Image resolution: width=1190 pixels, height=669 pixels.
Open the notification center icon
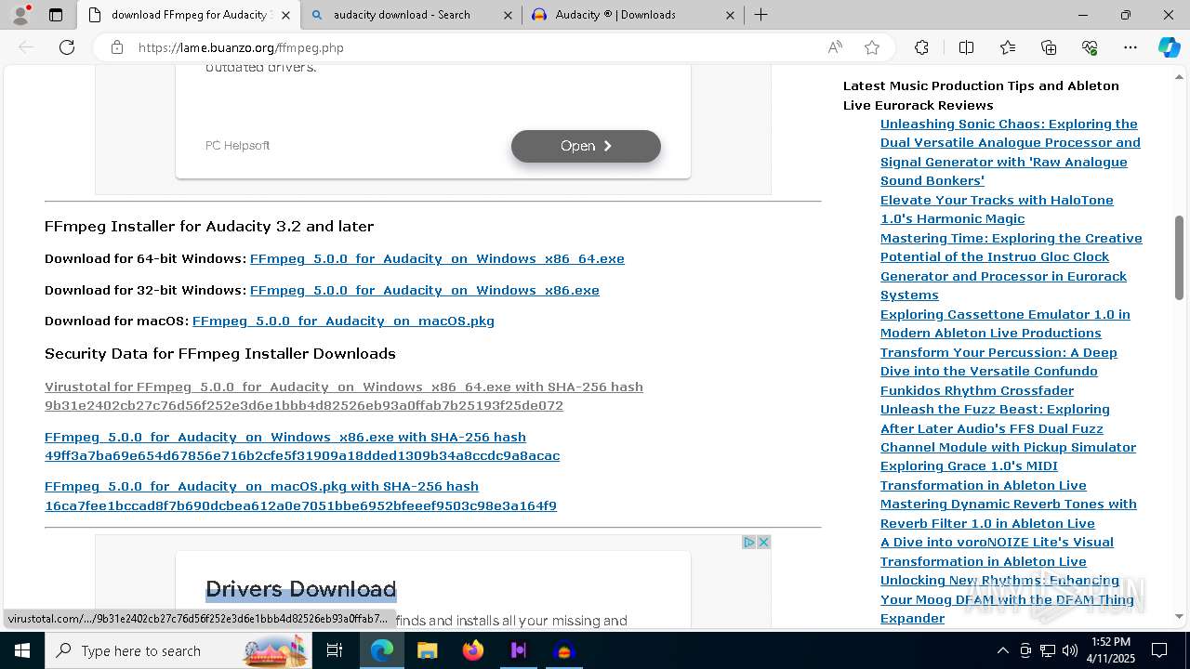1159,650
